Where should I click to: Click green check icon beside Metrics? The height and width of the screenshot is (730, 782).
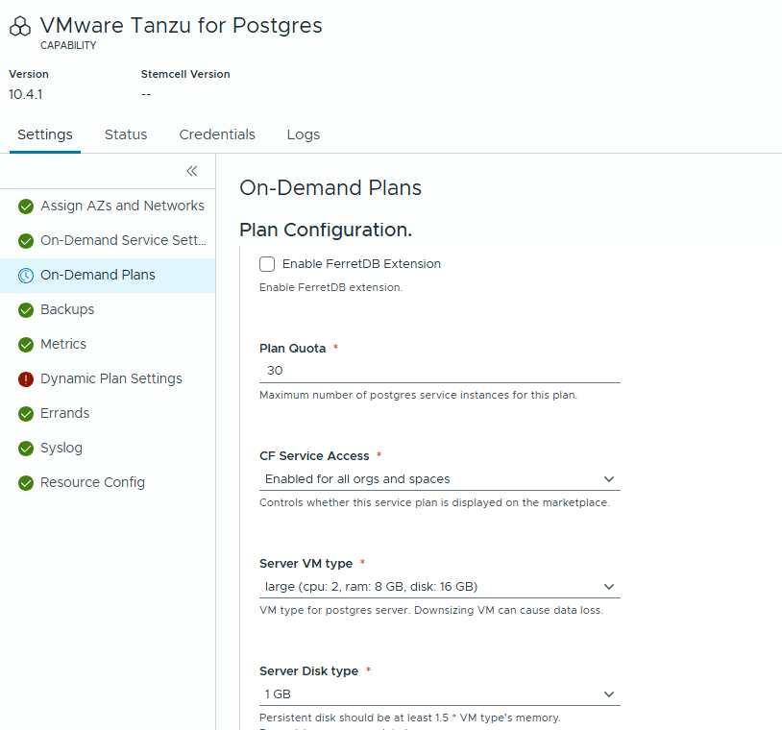[26, 345]
